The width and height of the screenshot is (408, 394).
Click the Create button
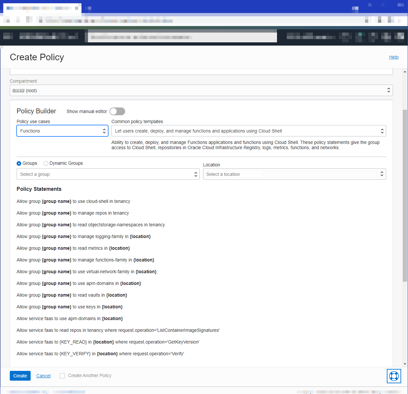coord(20,375)
